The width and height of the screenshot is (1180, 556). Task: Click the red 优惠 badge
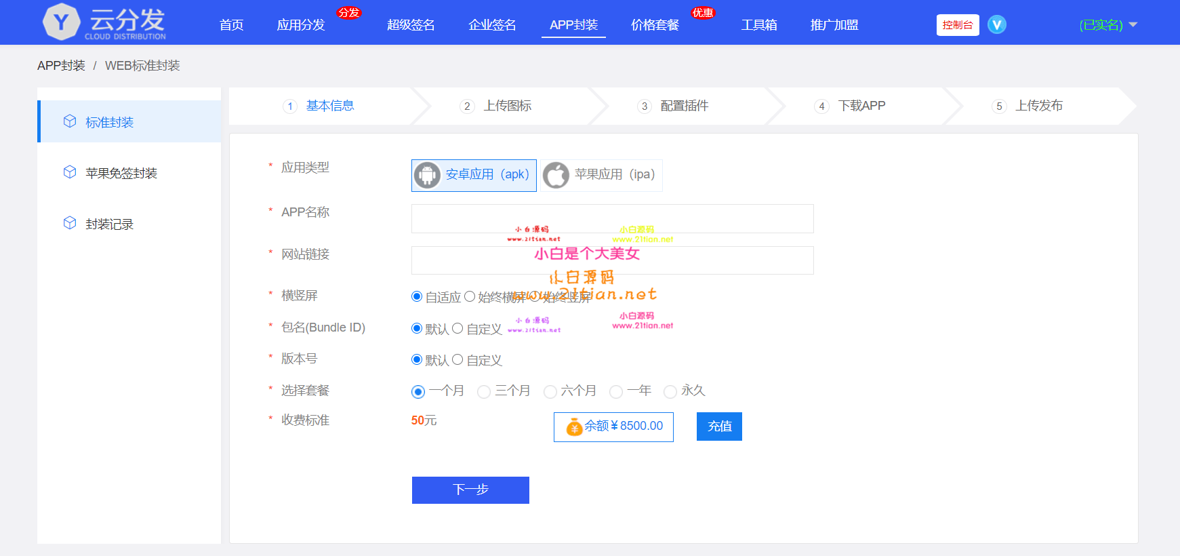703,13
